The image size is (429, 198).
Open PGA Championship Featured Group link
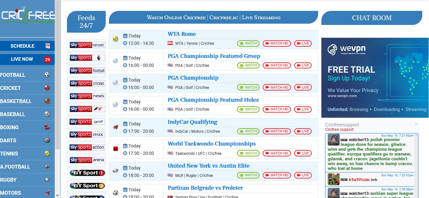[x=214, y=56]
